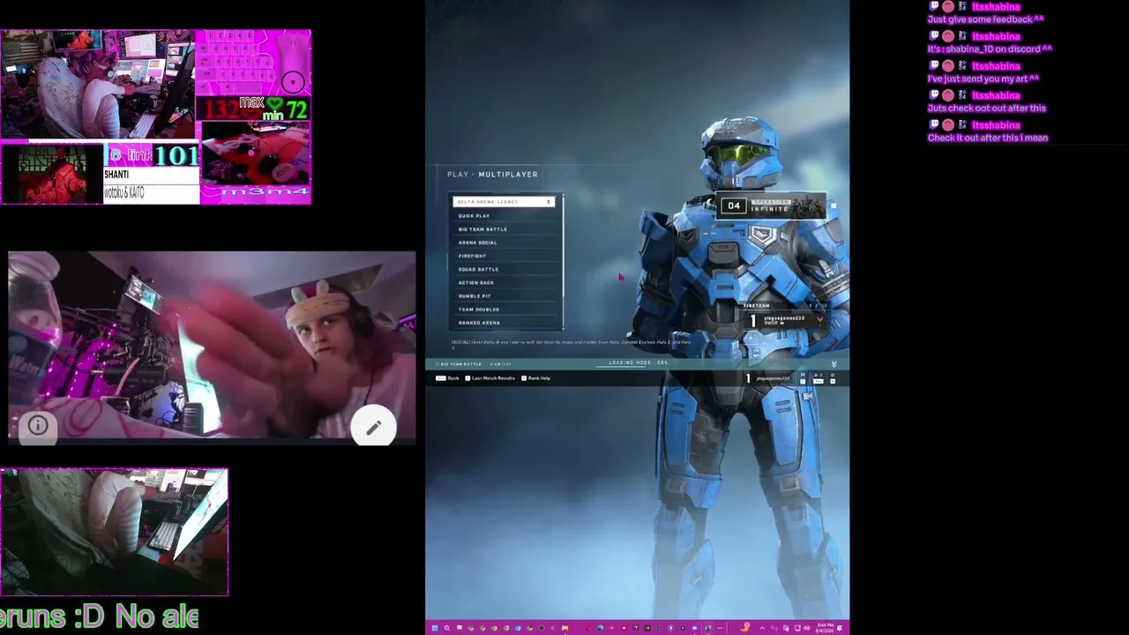Open Windows taskbar search
The image size is (1129, 635).
(x=446, y=628)
